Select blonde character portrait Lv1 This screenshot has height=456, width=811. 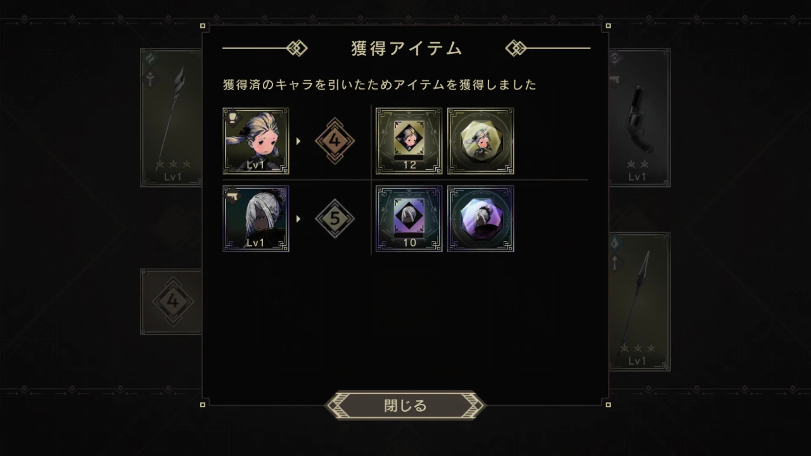pos(256,141)
